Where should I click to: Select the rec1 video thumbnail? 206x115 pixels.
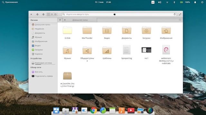[146, 50]
